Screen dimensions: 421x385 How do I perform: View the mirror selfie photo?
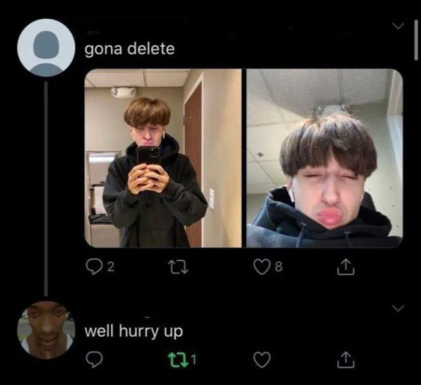(x=163, y=158)
